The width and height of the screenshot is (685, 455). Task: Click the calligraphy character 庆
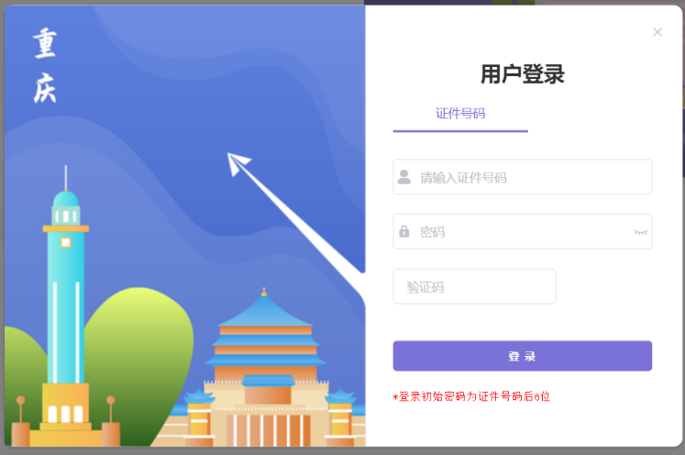45,88
